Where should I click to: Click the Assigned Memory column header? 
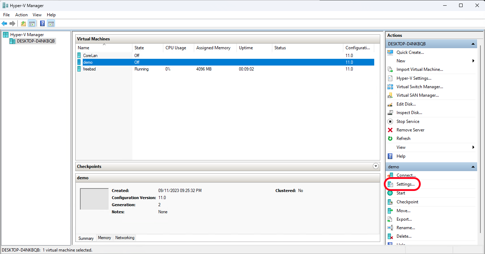pyautogui.click(x=215, y=48)
